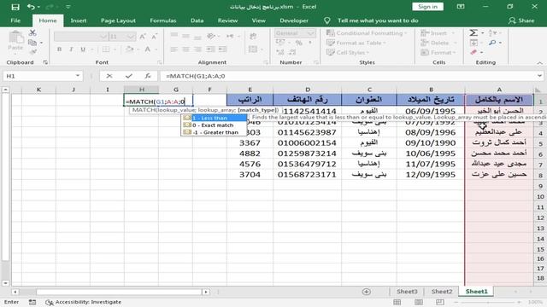Screen dimensions: 547x307
Task: Click the Share button
Action: pyautogui.click(x=521, y=20)
